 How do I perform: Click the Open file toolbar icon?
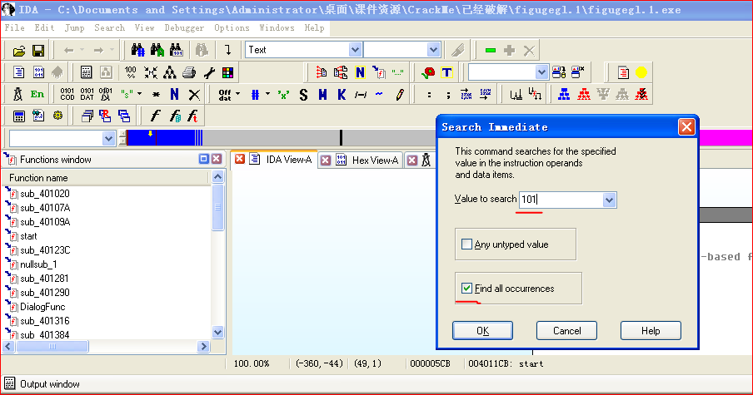[18, 51]
